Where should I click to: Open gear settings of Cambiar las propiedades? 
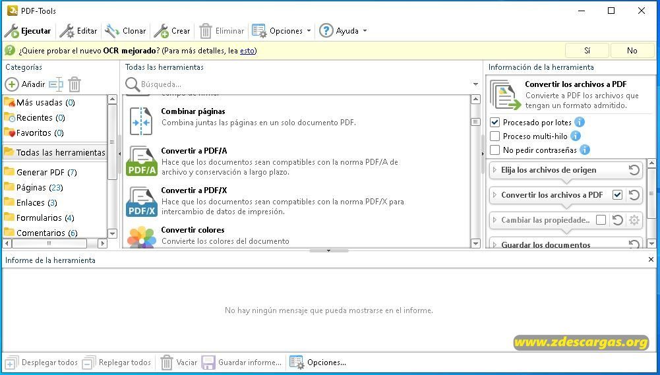point(634,219)
